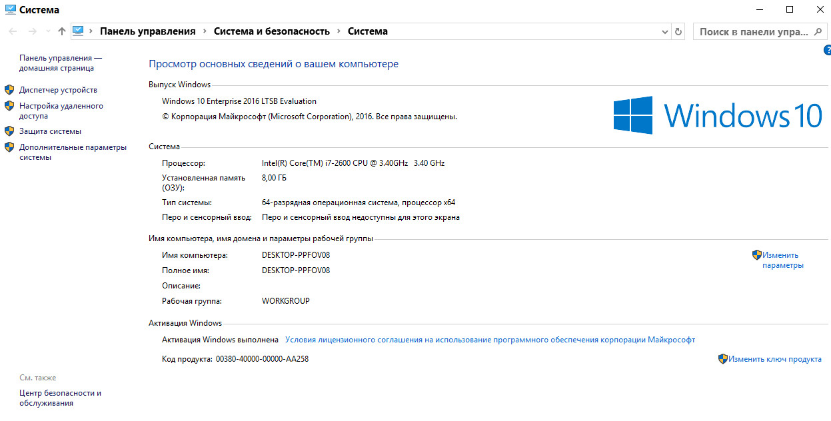Click the Forward navigation arrow
Image resolution: width=831 pixels, height=421 pixels.
(x=32, y=31)
